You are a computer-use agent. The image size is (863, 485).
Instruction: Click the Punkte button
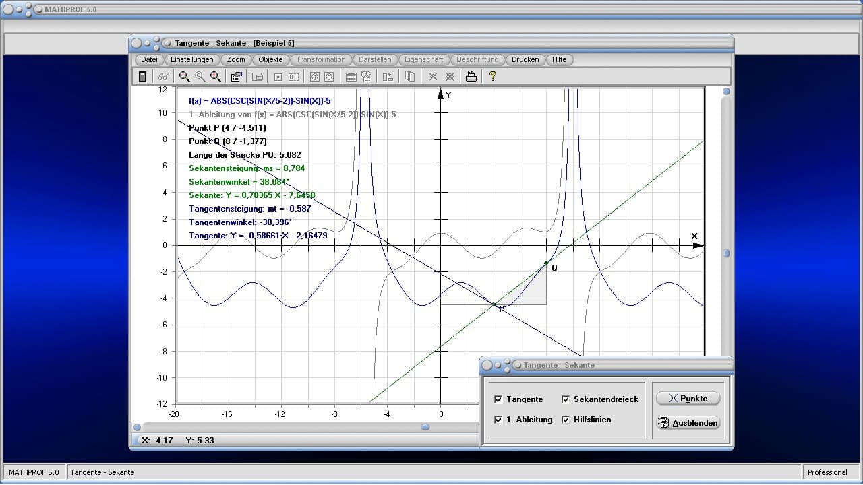tap(688, 399)
